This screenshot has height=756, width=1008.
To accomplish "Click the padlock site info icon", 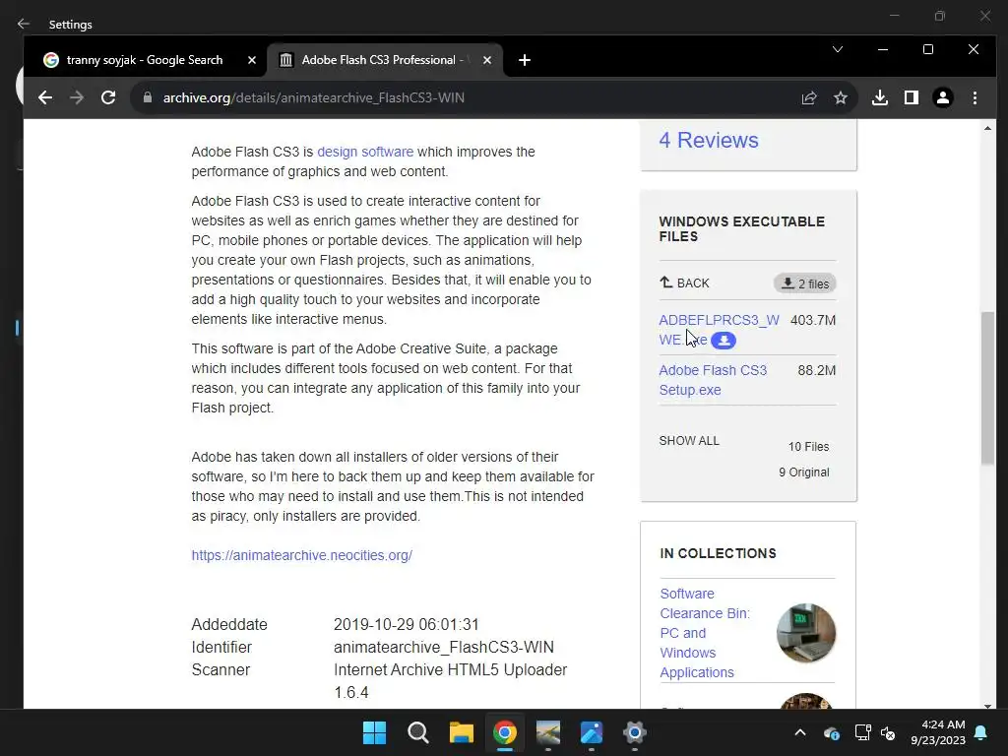I will 148,97.
